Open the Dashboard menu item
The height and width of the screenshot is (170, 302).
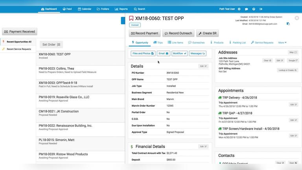click(x=49, y=9)
